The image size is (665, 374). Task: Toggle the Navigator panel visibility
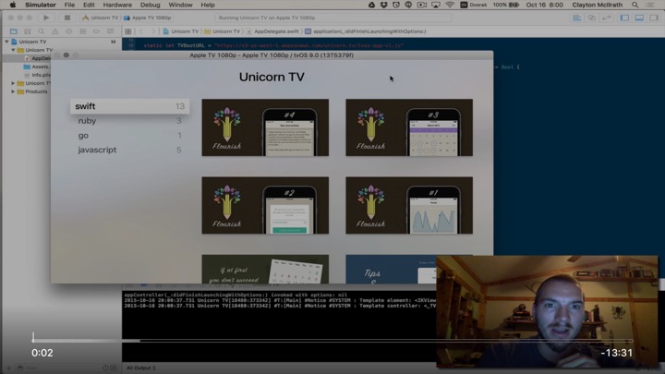tap(624, 18)
